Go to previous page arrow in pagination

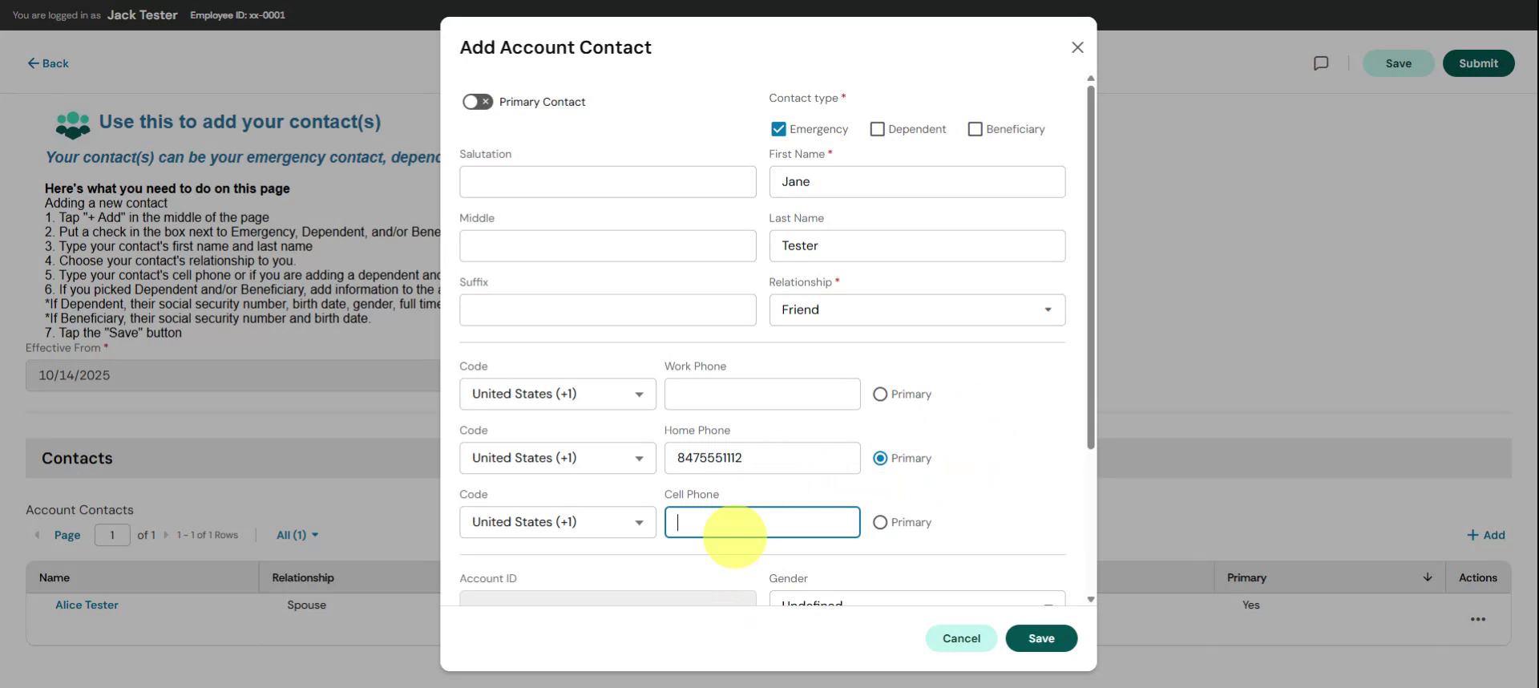tap(37, 535)
